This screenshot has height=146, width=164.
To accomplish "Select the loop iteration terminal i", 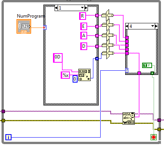I will coord(8,137).
